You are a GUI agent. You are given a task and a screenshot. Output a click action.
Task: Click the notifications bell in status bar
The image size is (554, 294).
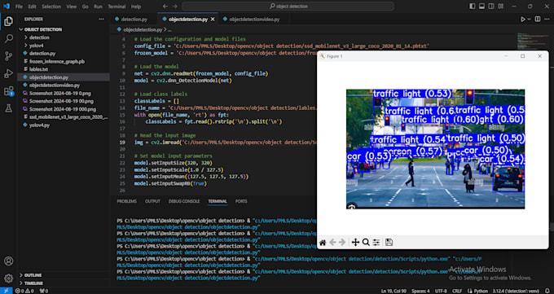click(x=547, y=291)
